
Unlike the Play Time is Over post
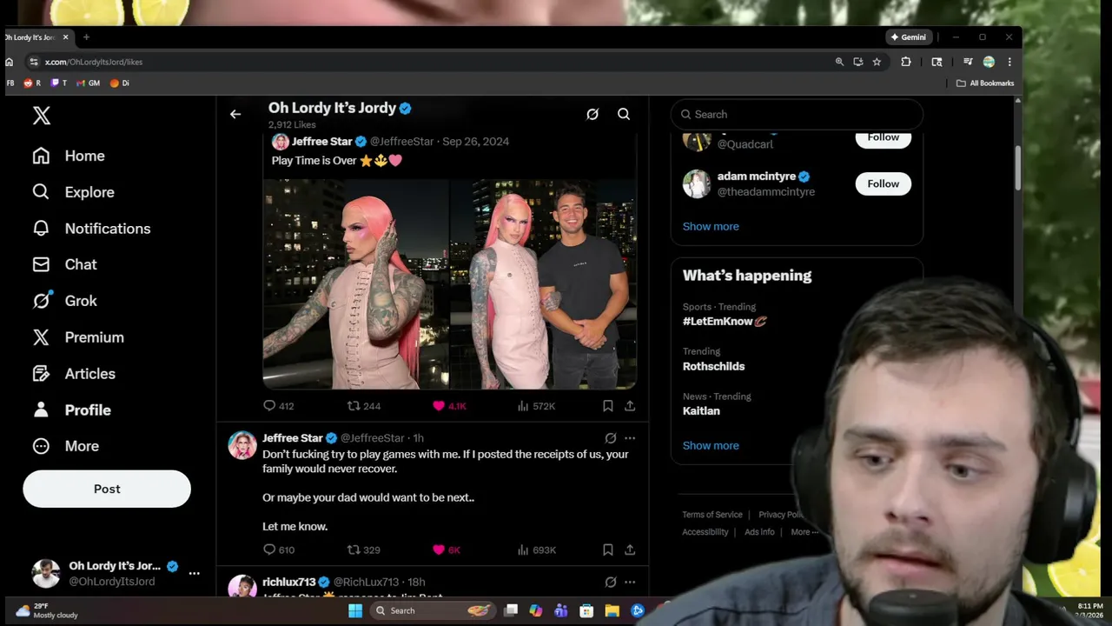[450, 406]
